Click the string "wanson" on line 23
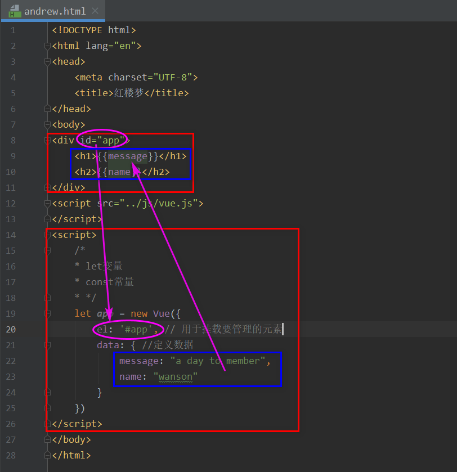Viewport: 457px width, 472px height. coord(176,376)
